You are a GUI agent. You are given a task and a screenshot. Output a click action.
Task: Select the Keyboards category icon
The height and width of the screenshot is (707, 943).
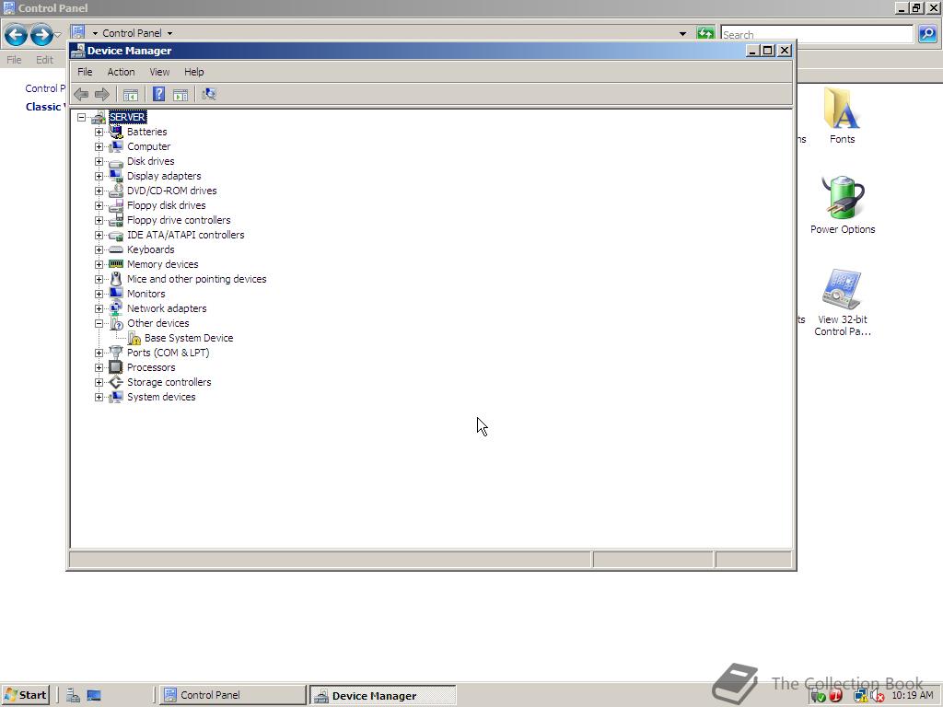[116, 249]
